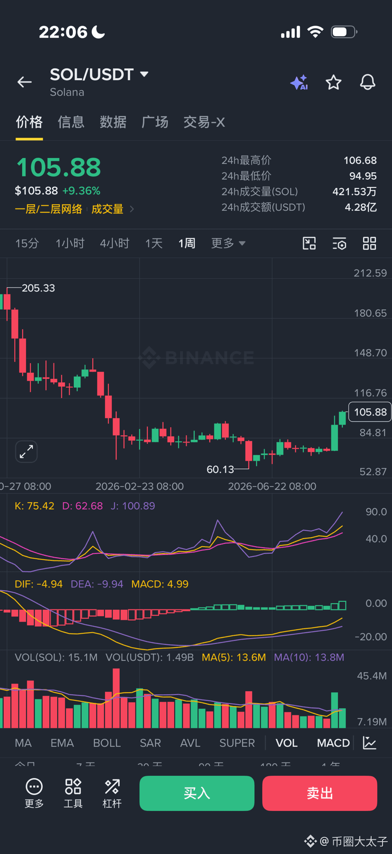Viewport: 392px width, 854px height.
Task: Expand the 更多 timeframe dropdown
Action: [228, 243]
